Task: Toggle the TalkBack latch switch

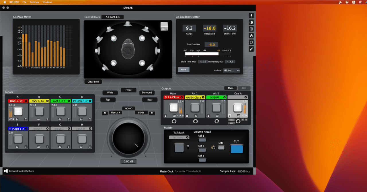Action: click(x=188, y=148)
